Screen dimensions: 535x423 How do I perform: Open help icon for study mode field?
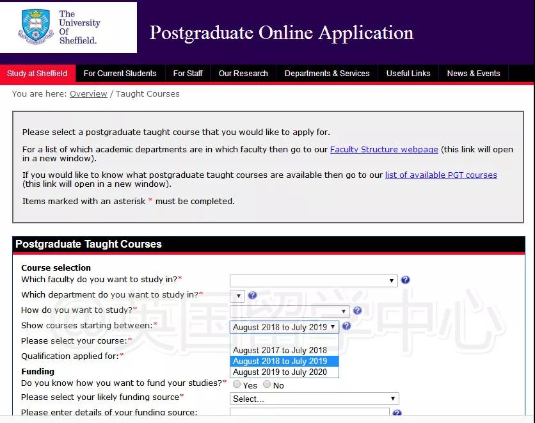pyautogui.click(x=357, y=311)
